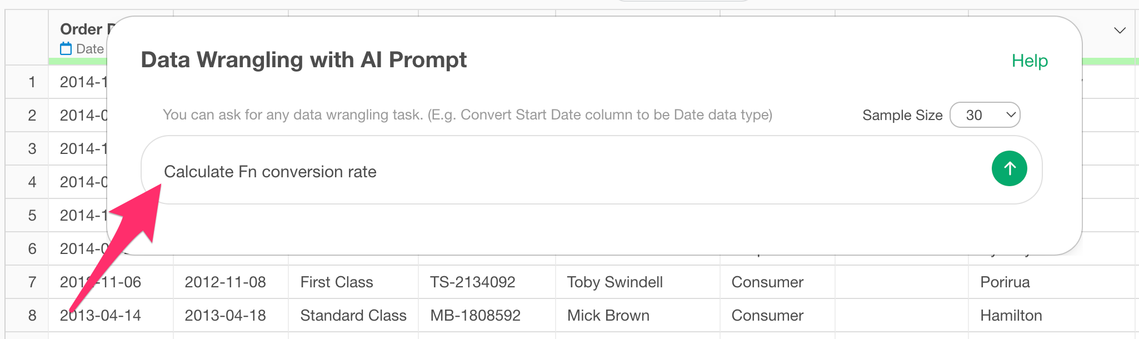This screenshot has height=339, width=1139.
Task: Select the Hamilton city cell
Action: click(x=1051, y=316)
